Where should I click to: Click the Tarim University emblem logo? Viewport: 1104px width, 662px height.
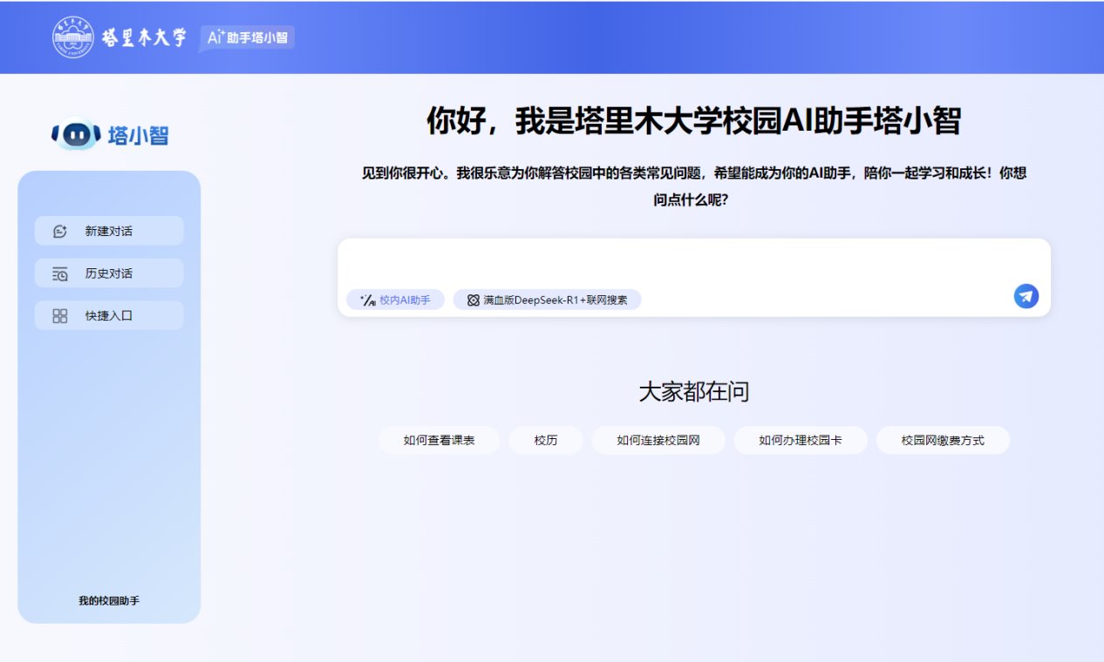(73, 37)
